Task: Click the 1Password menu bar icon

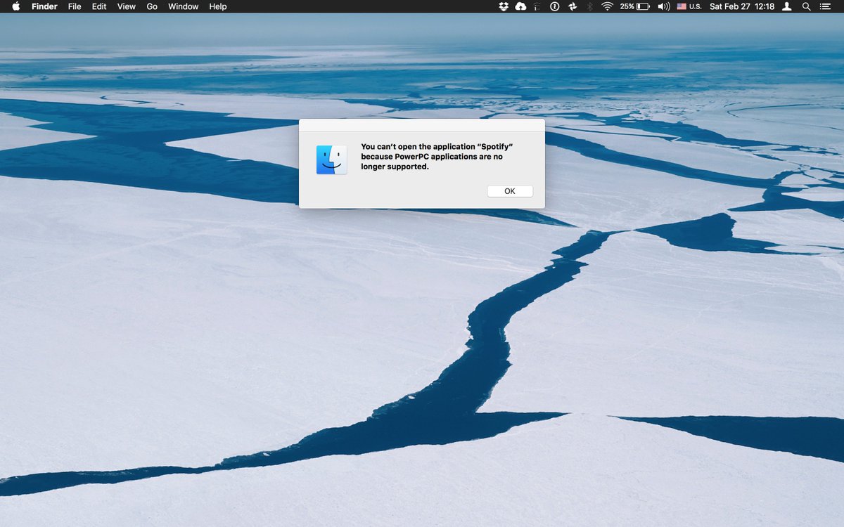Action: pyautogui.click(x=554, y=6)
